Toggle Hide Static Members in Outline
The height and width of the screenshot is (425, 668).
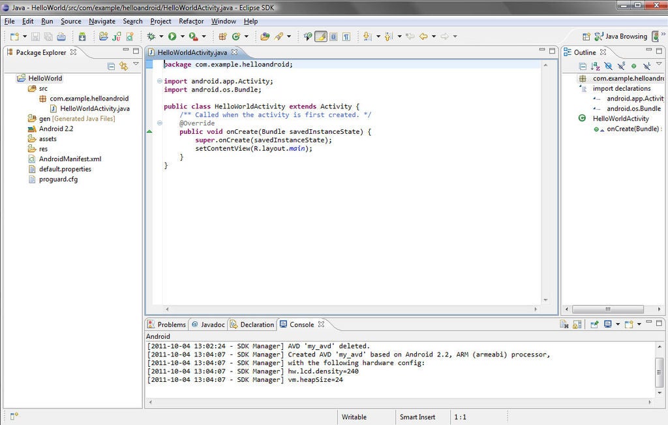(621, 66)
